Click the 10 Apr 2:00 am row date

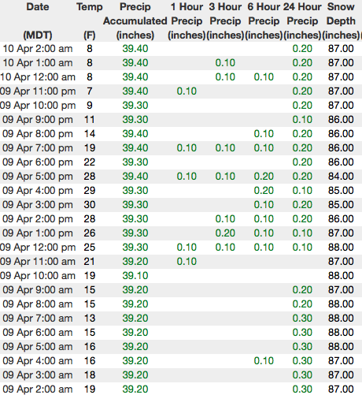tap(38, 49)
